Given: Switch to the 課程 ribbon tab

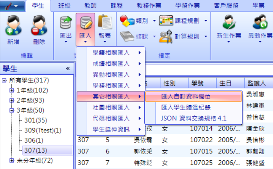Looking at the screenshot, I should (117, 6).
